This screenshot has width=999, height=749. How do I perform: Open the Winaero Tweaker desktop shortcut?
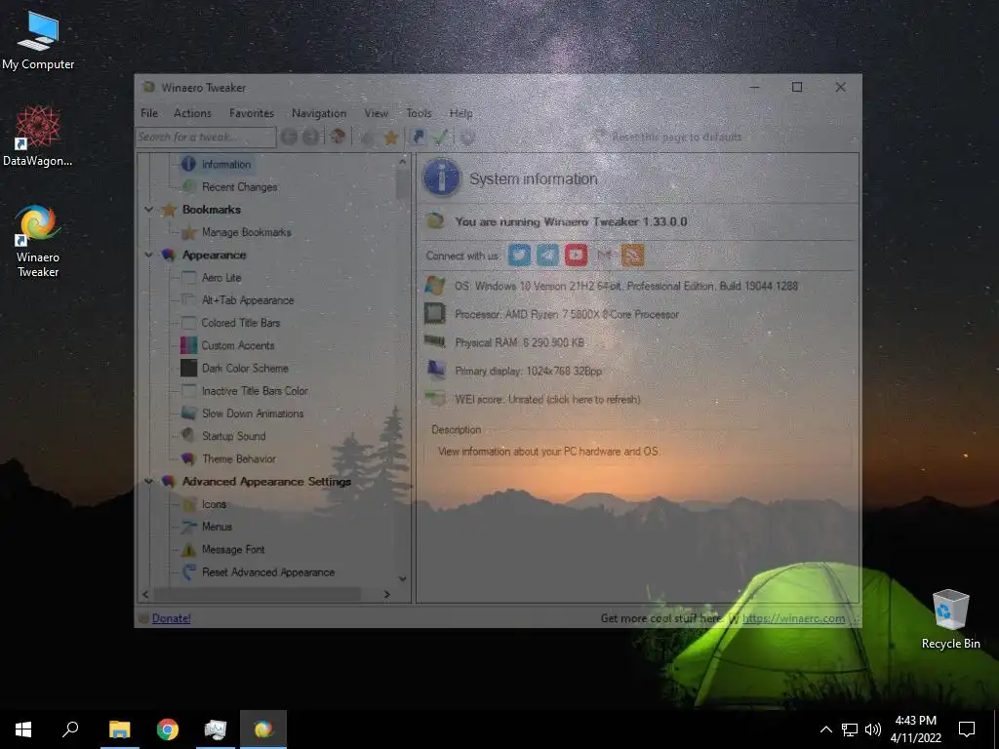click(x=38, y=242)
